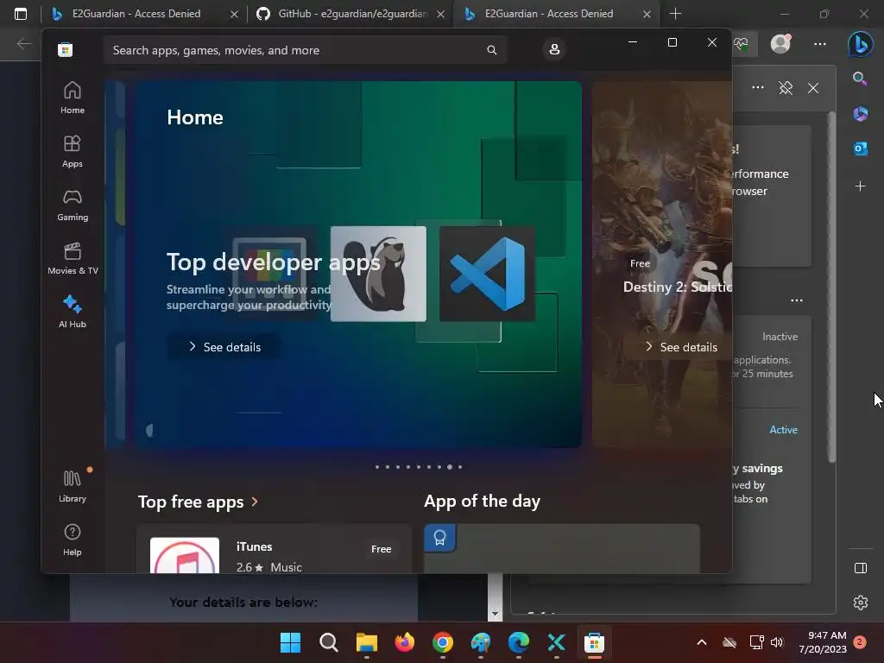Open Microsoft 365 in Edge sidebar
The height and width of the screenshot is (663, 884).
861,114
